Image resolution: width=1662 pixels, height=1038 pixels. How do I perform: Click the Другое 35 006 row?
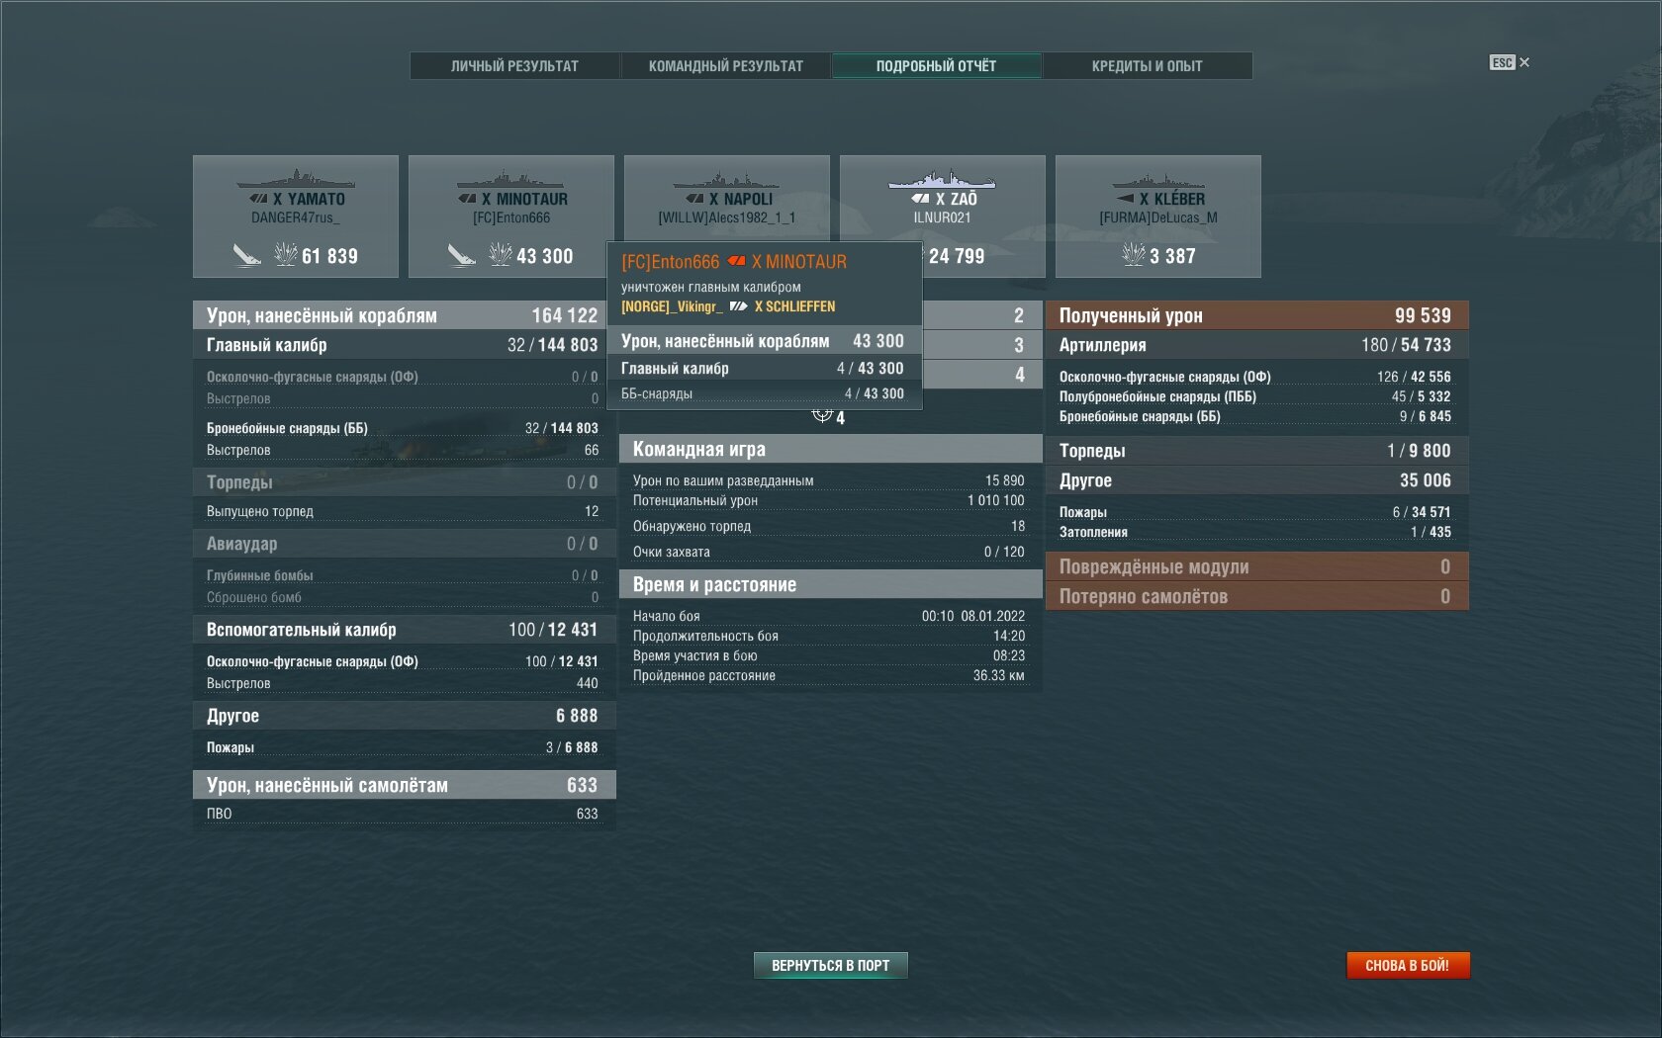tap(1256, 480)
